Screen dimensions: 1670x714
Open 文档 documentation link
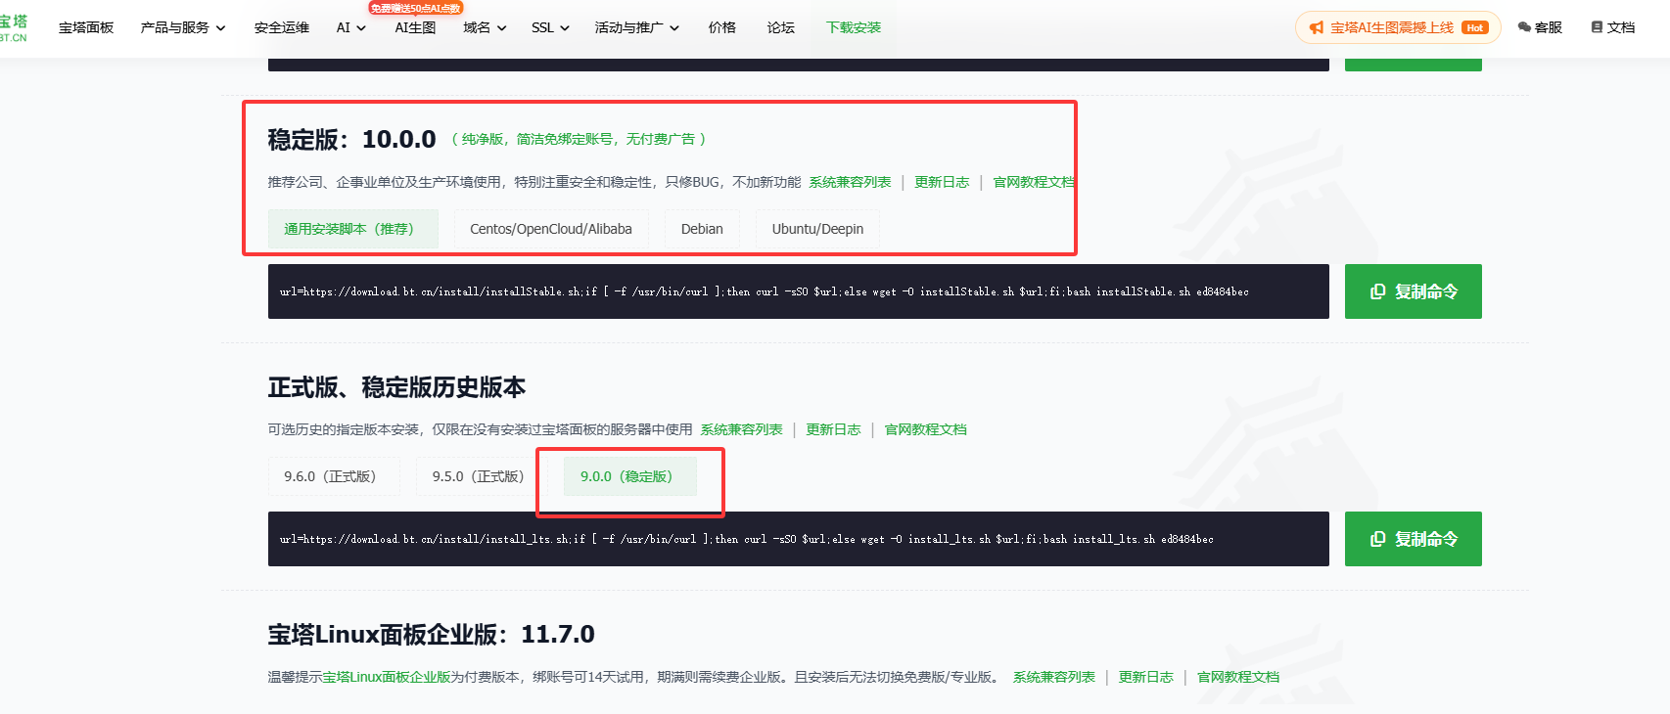click(x=1613, y=27)
